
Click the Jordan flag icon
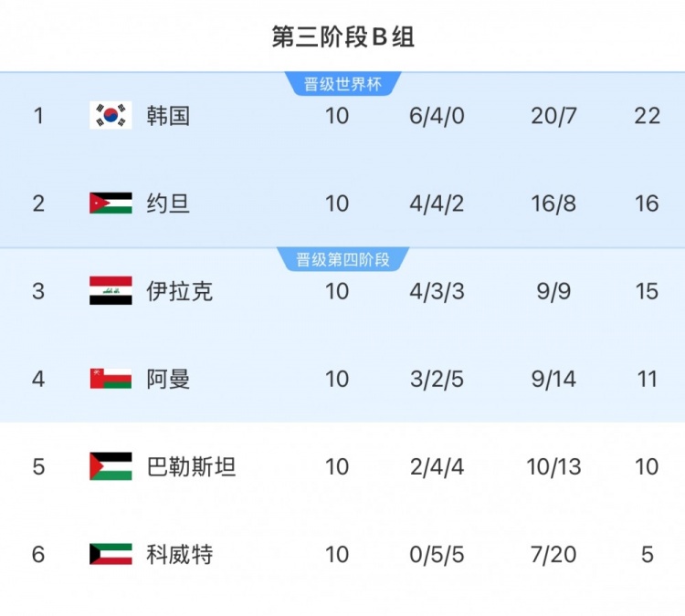coord(111,204)
